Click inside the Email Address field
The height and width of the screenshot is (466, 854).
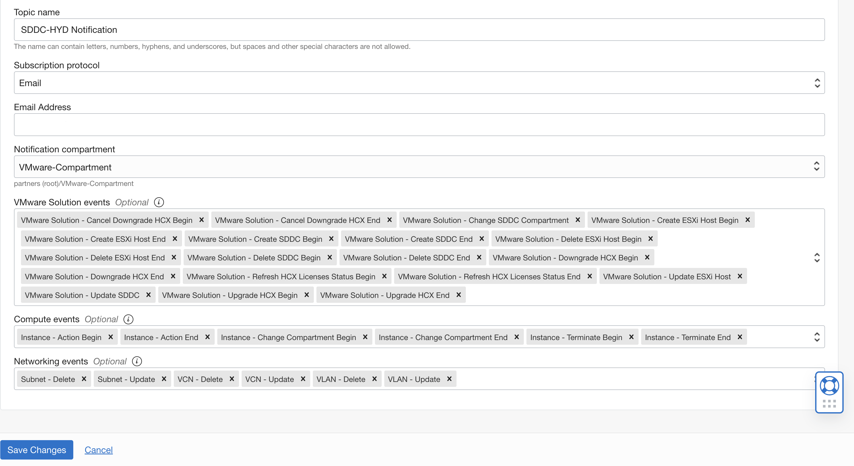(419, 125)
